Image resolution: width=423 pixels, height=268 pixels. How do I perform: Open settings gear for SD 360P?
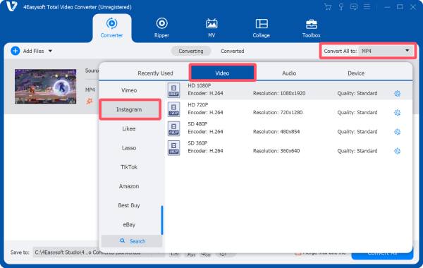(x=397, y=151)
